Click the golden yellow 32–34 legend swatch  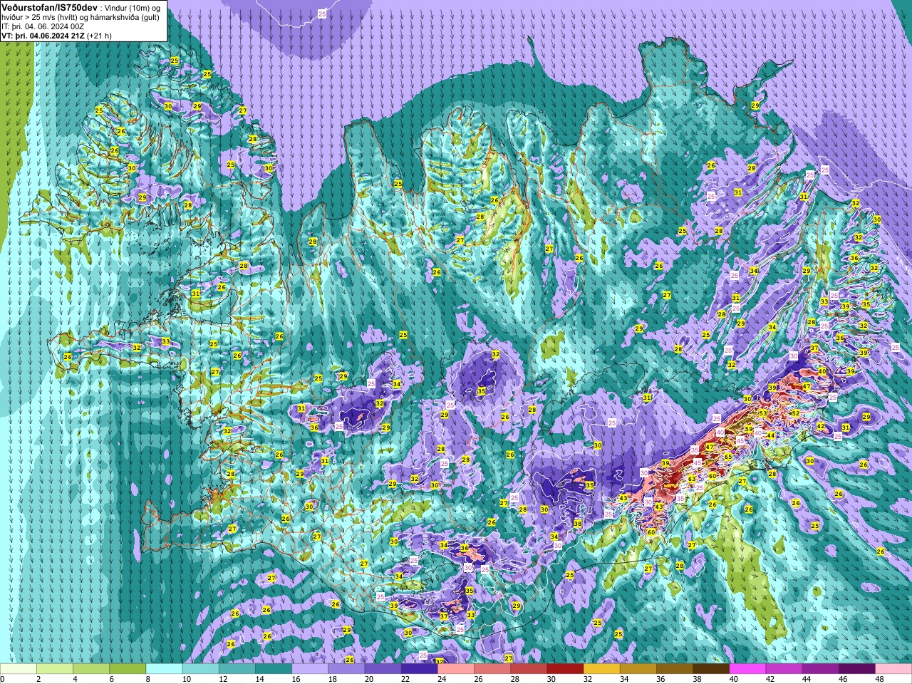tap(601, 669)
